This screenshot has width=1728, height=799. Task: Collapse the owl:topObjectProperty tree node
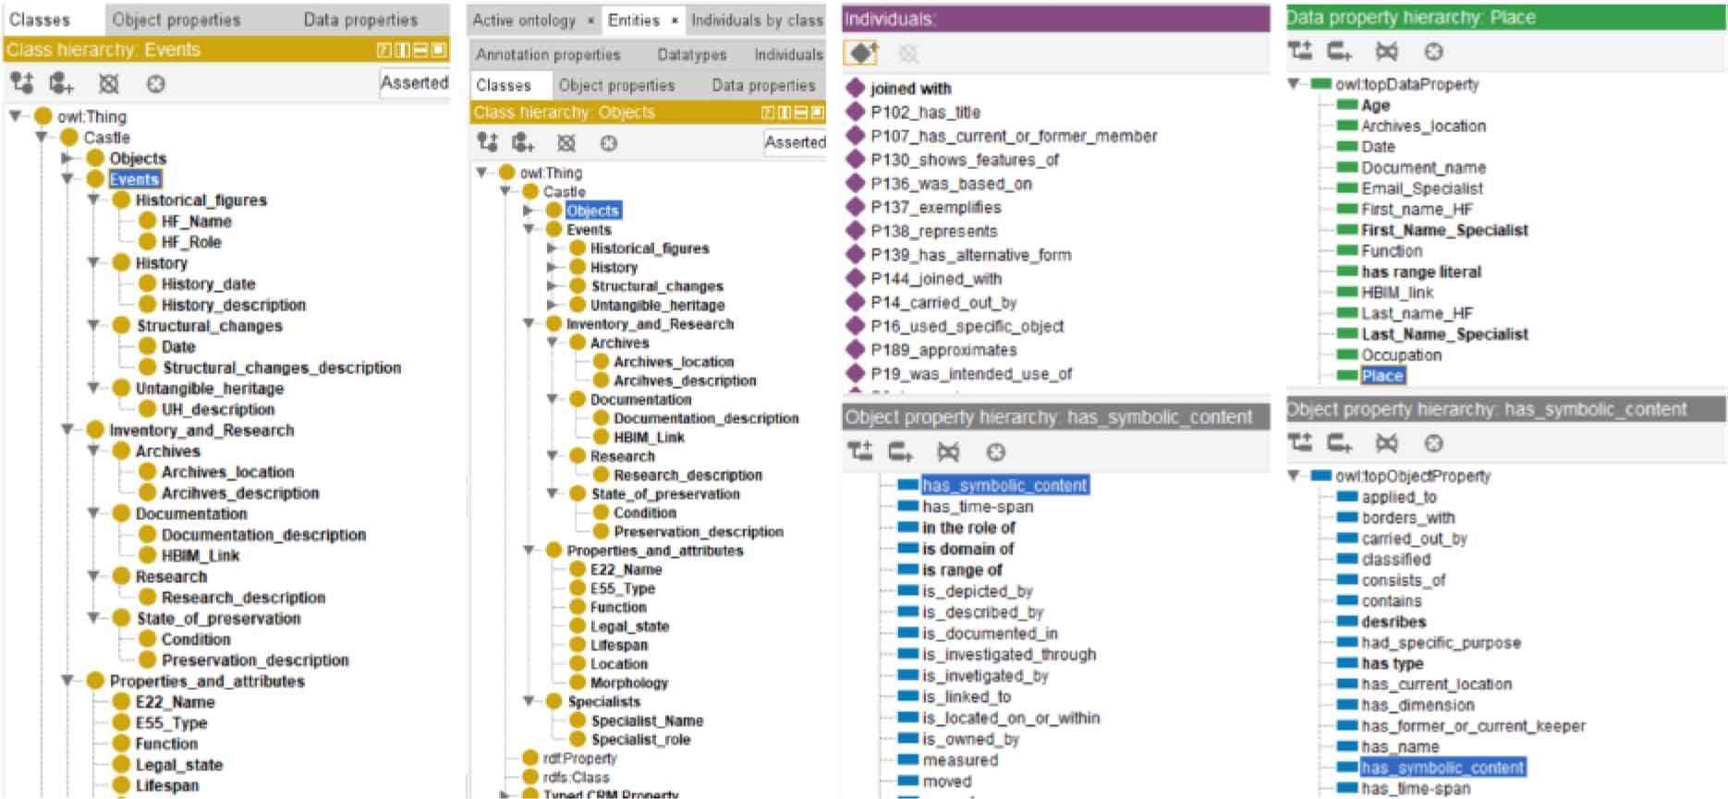point(1294,476)
